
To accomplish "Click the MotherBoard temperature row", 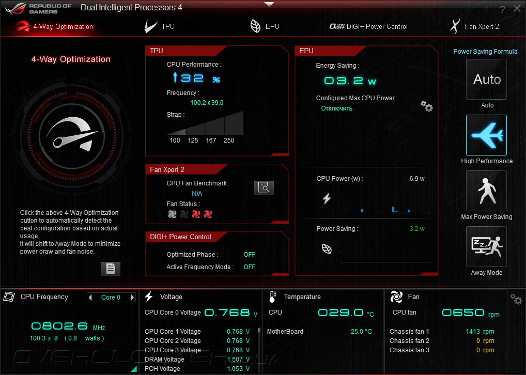I will [319, 332].
